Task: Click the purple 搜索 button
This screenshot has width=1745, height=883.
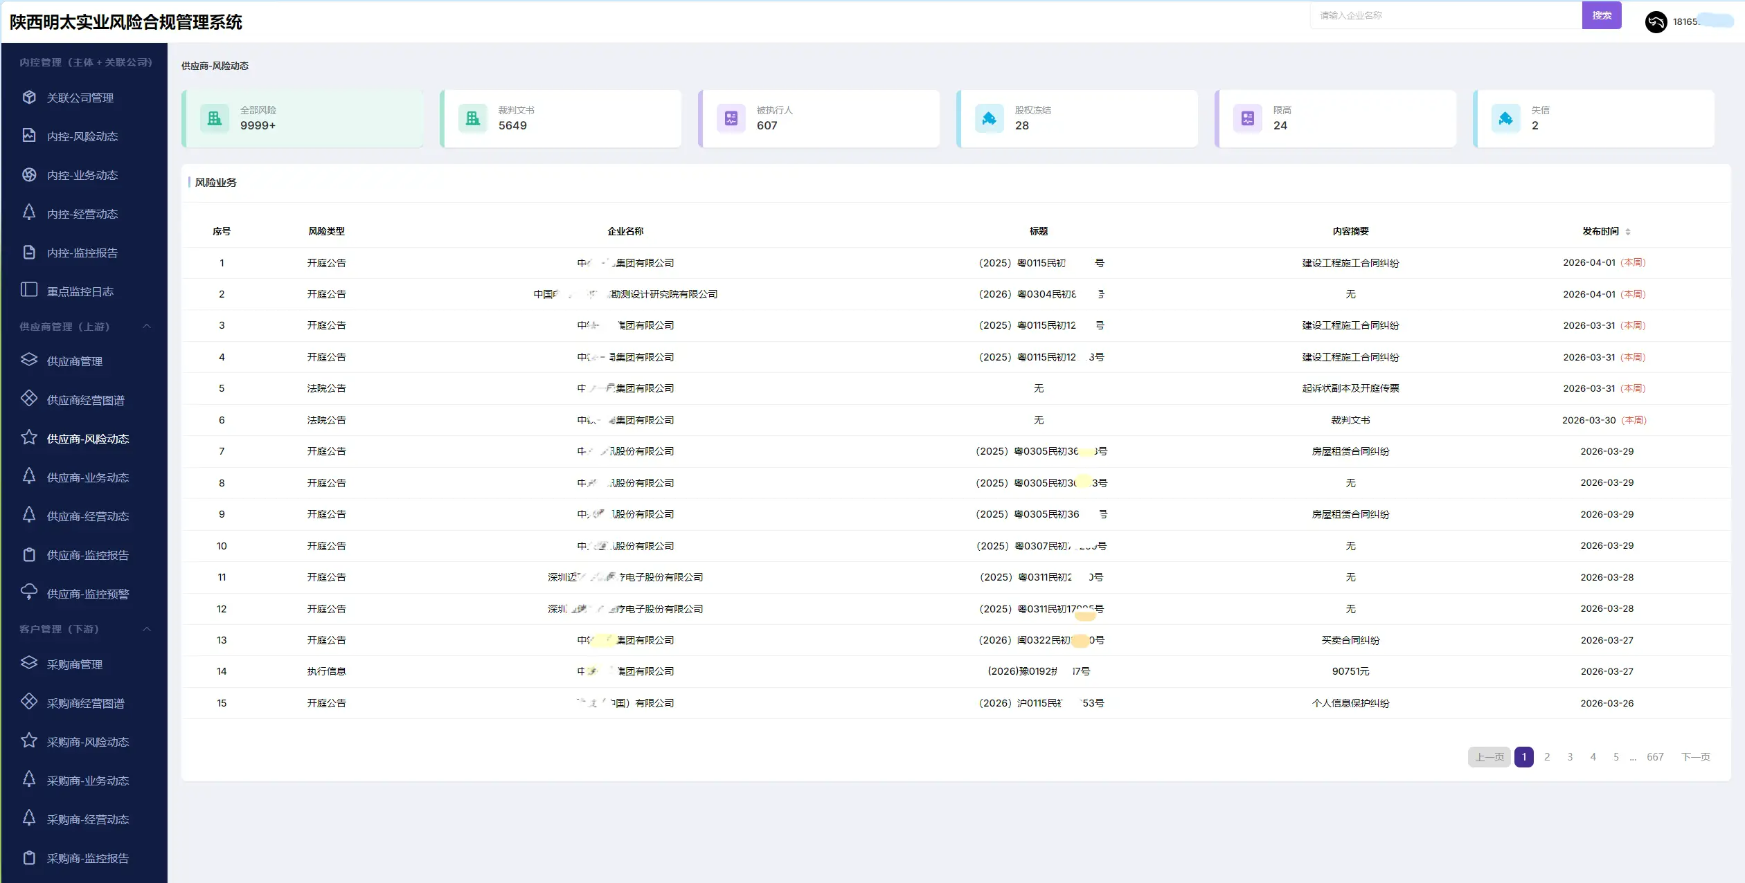Action: pyautogui.click(x=1601, y=15)
